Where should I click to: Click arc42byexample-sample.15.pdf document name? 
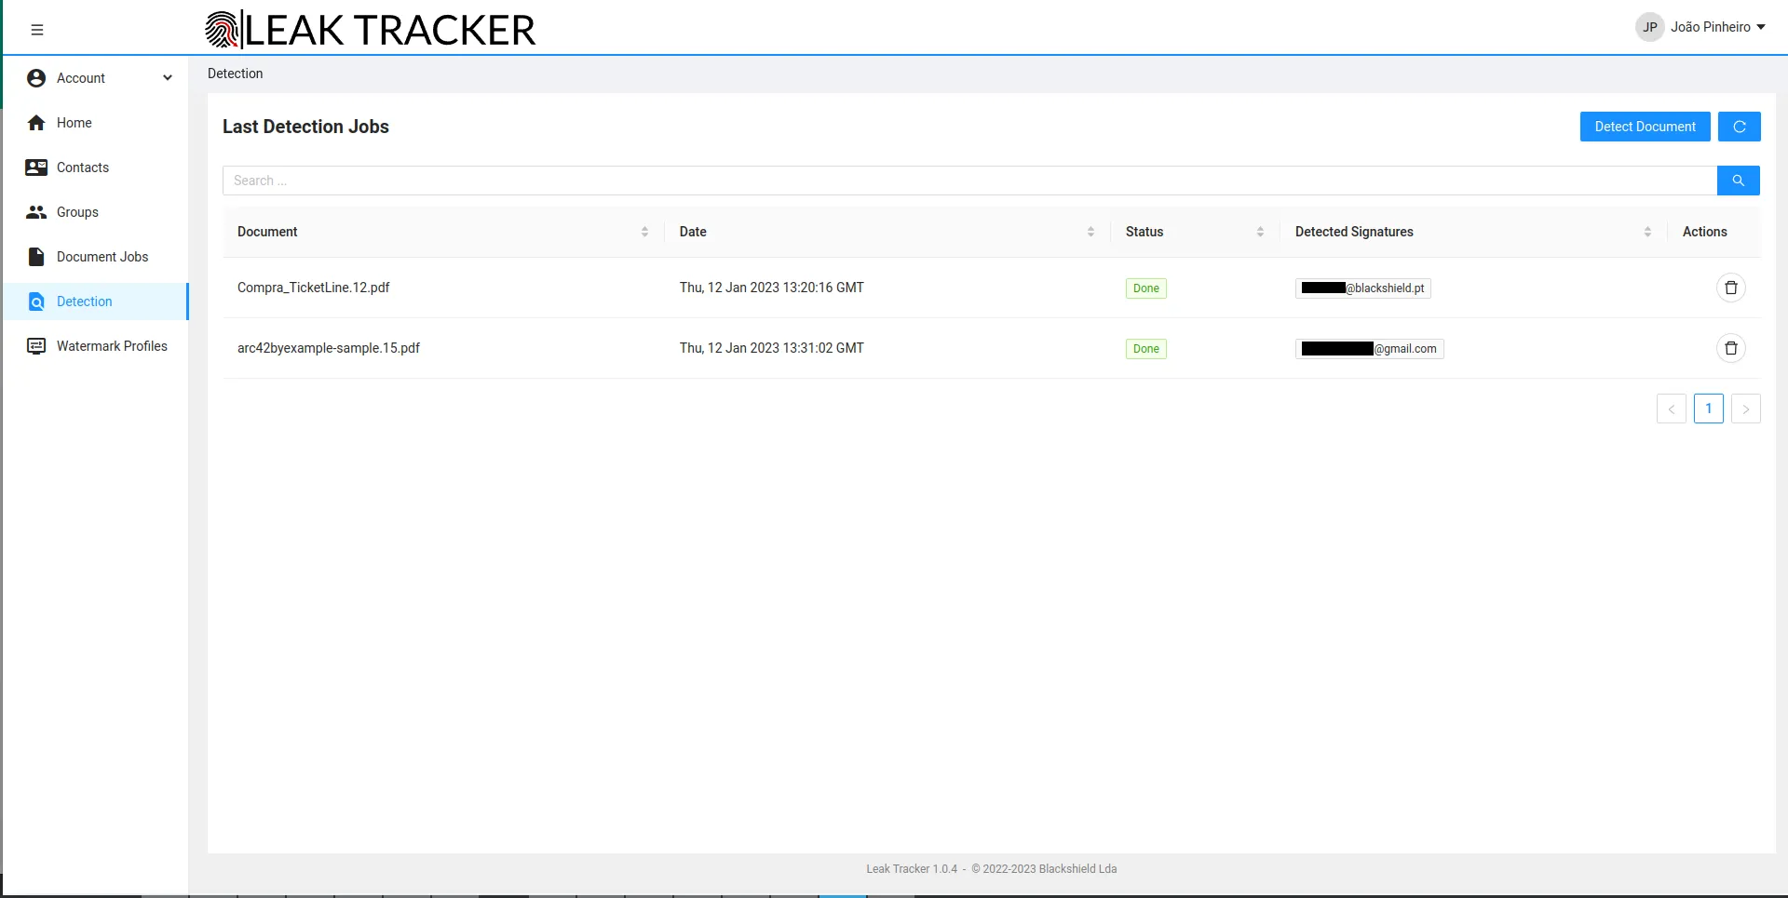click(x=329, y=348)
